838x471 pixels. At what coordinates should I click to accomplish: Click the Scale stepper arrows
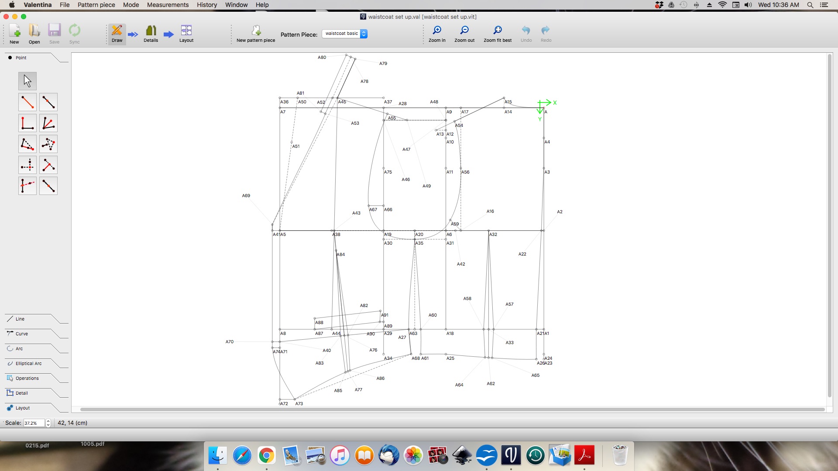click(x=48, y=423)
